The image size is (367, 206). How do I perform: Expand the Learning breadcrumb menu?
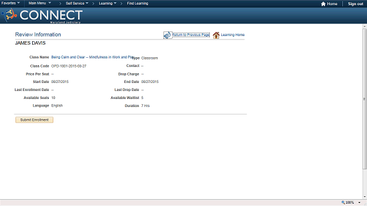tap(107, 3)
